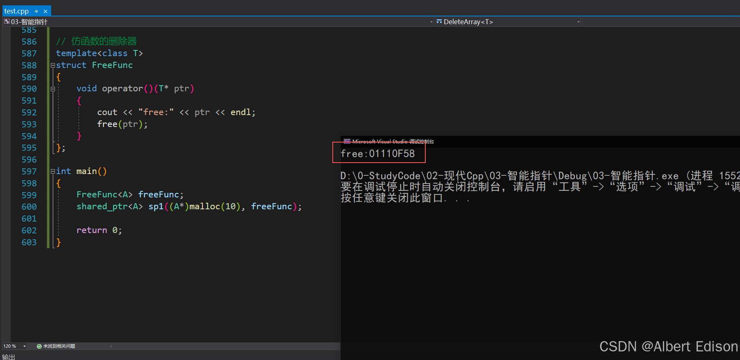Click the console hint line starting 要在调试停止时自动关闭控制台
The image size is (740, 360).
pos(540,187)
